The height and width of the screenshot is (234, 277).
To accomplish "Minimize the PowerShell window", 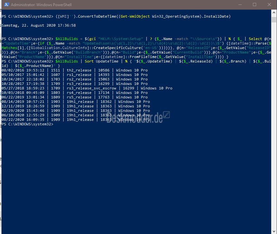I will coord(240,4).
